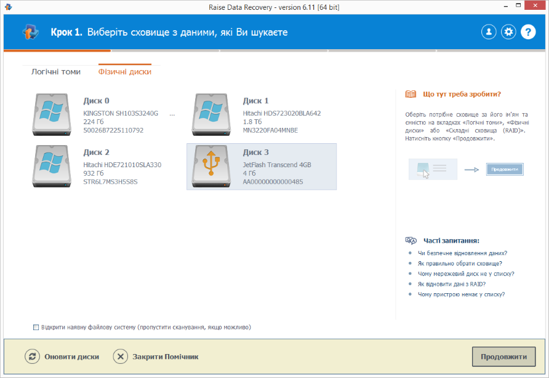Screen dimensions: 549x378
Task: Click the Оновити диски label
Action: [72, 356]
